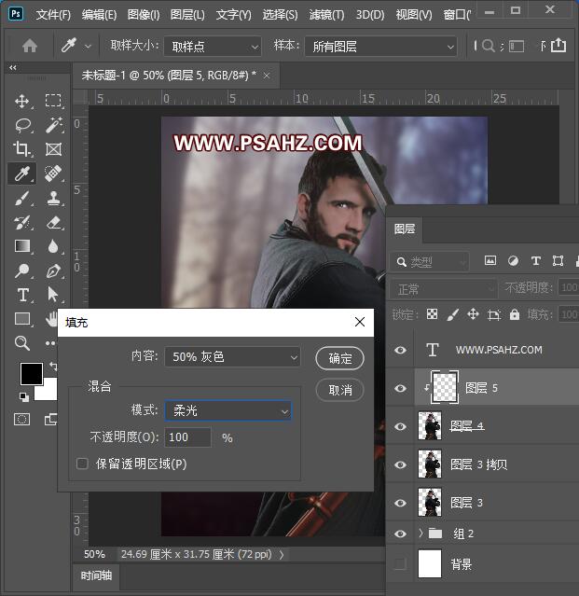
Task: Click the search icon in options bar
Action: coord(489,47)
